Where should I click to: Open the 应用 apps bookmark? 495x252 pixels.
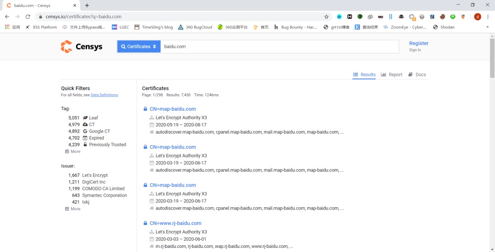pos(13,27)
